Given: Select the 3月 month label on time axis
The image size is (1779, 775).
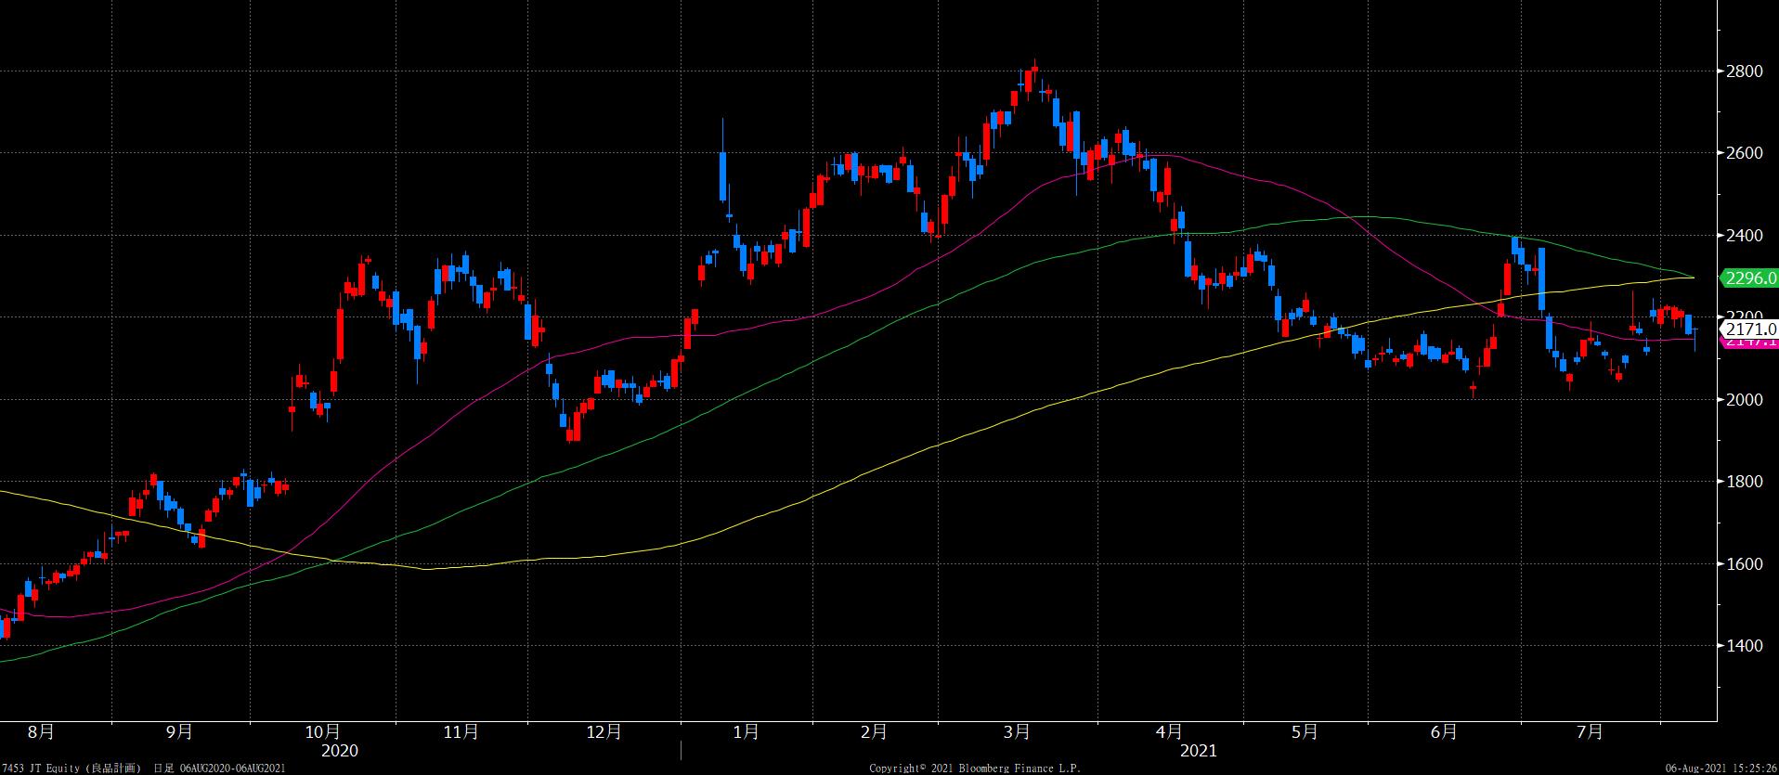Looking at the screenshot, I should 1017,732.
